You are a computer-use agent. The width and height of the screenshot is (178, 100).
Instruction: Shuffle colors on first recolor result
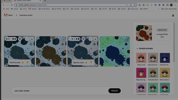(x=20, y=39)
